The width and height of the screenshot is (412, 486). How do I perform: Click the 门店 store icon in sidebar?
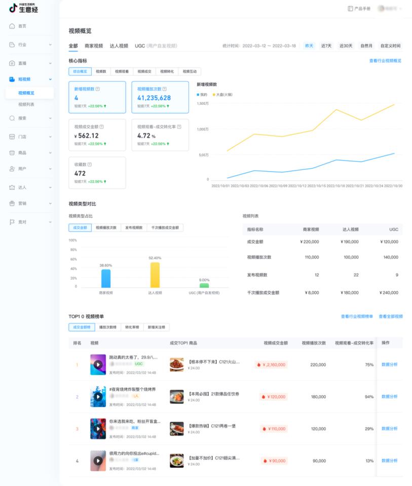pyautogui.click(x=12, y=137)
